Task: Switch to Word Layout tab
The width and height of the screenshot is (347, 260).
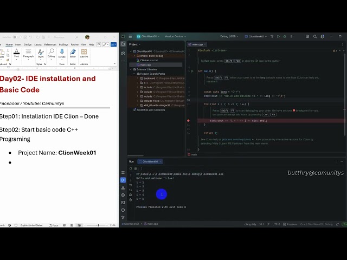Action: pyautogui.click(x=38, y=44)
